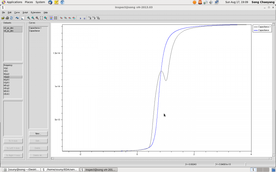
Task: Click the print icon in toolbar
Action: coord(7,18)
